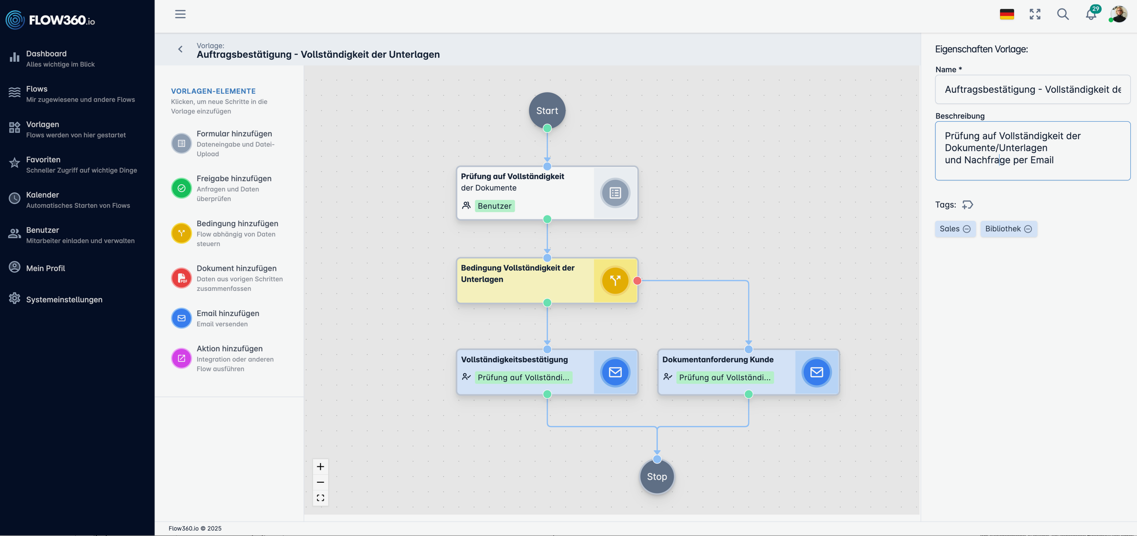This screenshot has height=536, width=1137.
Task: Remove the Bibliothek tag
Action: click(x=1028, y=229)
